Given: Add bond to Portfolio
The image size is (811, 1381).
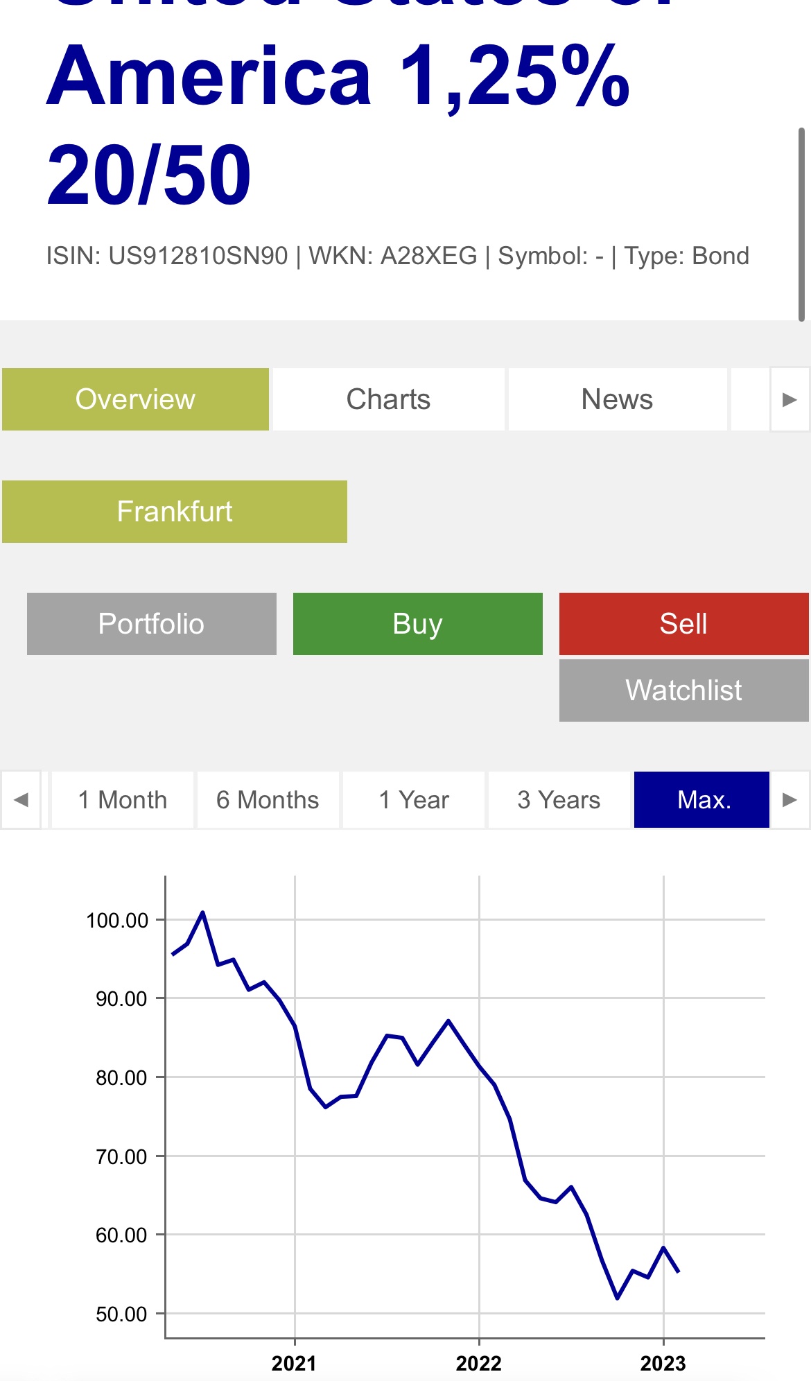Looking at the screenshot, I should pyautogui.click(x=151, y=624).
